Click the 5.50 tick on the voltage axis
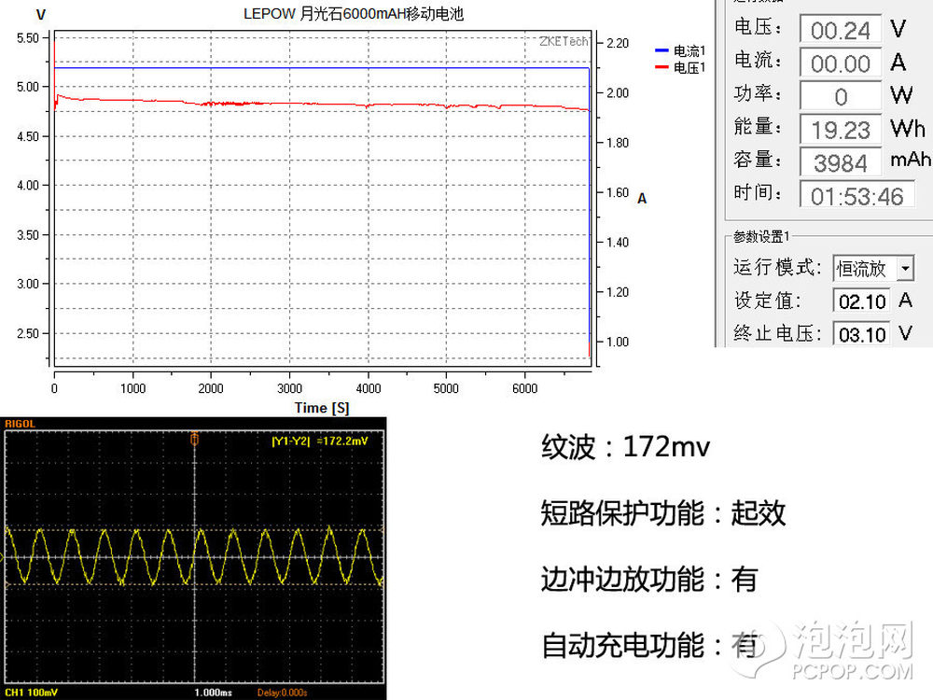This screenshot has width=933, height=700. (x=28, y=38)
